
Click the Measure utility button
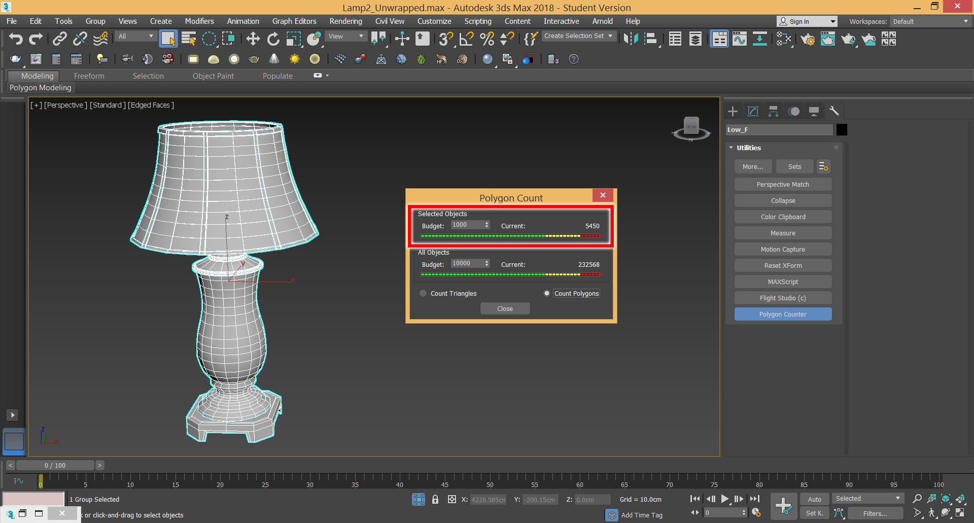coord(783,233)
